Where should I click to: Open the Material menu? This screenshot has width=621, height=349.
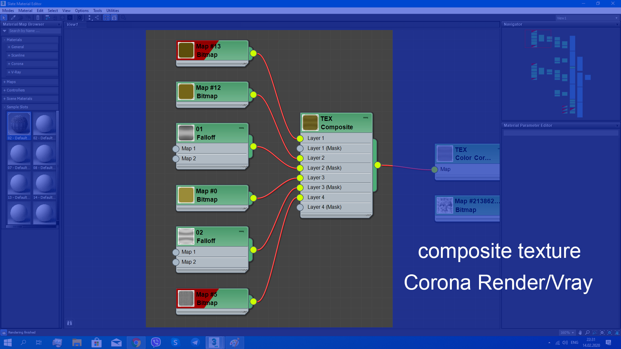click(25, 11)
